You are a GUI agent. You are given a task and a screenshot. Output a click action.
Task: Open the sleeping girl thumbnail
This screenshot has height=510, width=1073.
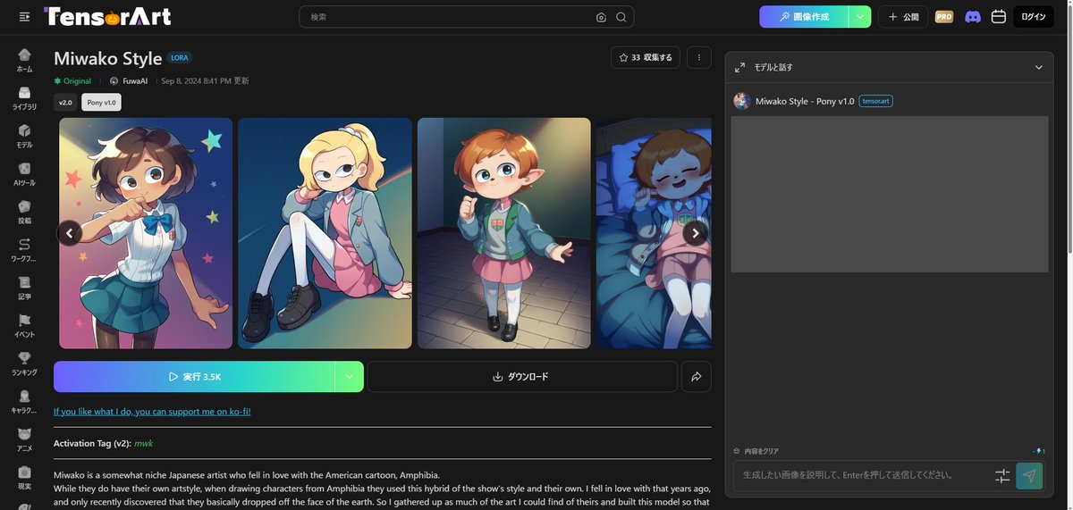click(x=655, y=233)
